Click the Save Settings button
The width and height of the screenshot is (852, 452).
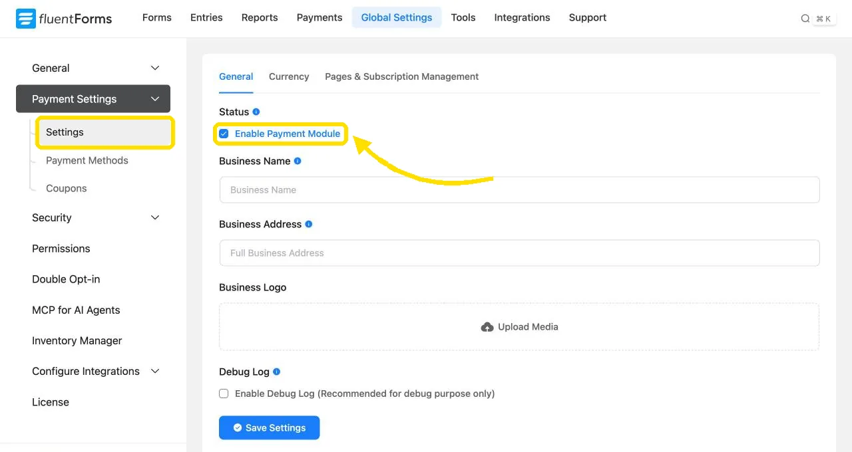pos(270,427)
